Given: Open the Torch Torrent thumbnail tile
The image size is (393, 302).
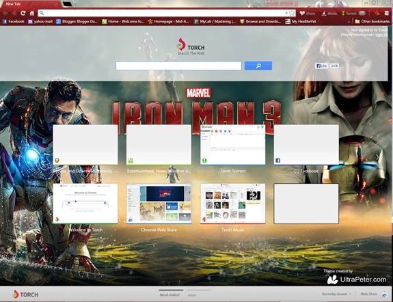Looking at the screenshot, I should (x=232, y=145).
